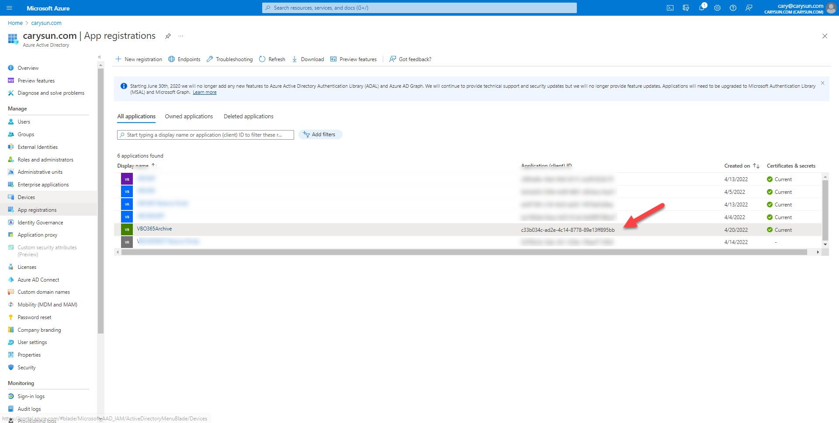Click the help question mark icon
The height and width of the screenshot is (423, 839).
733,8
